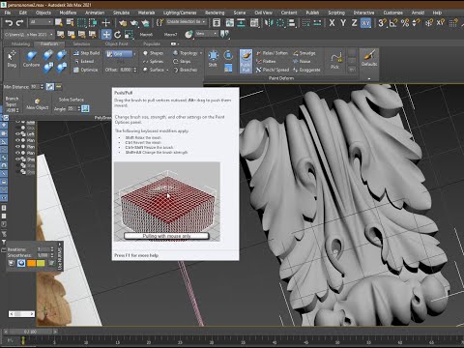Open the reference coordinate View dropdown
This screenshot has width=464, height=348.
pos(216,34)
